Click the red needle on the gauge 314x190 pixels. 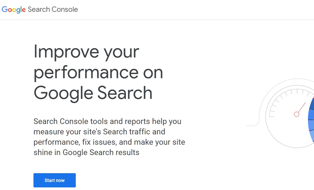point(302,107)
